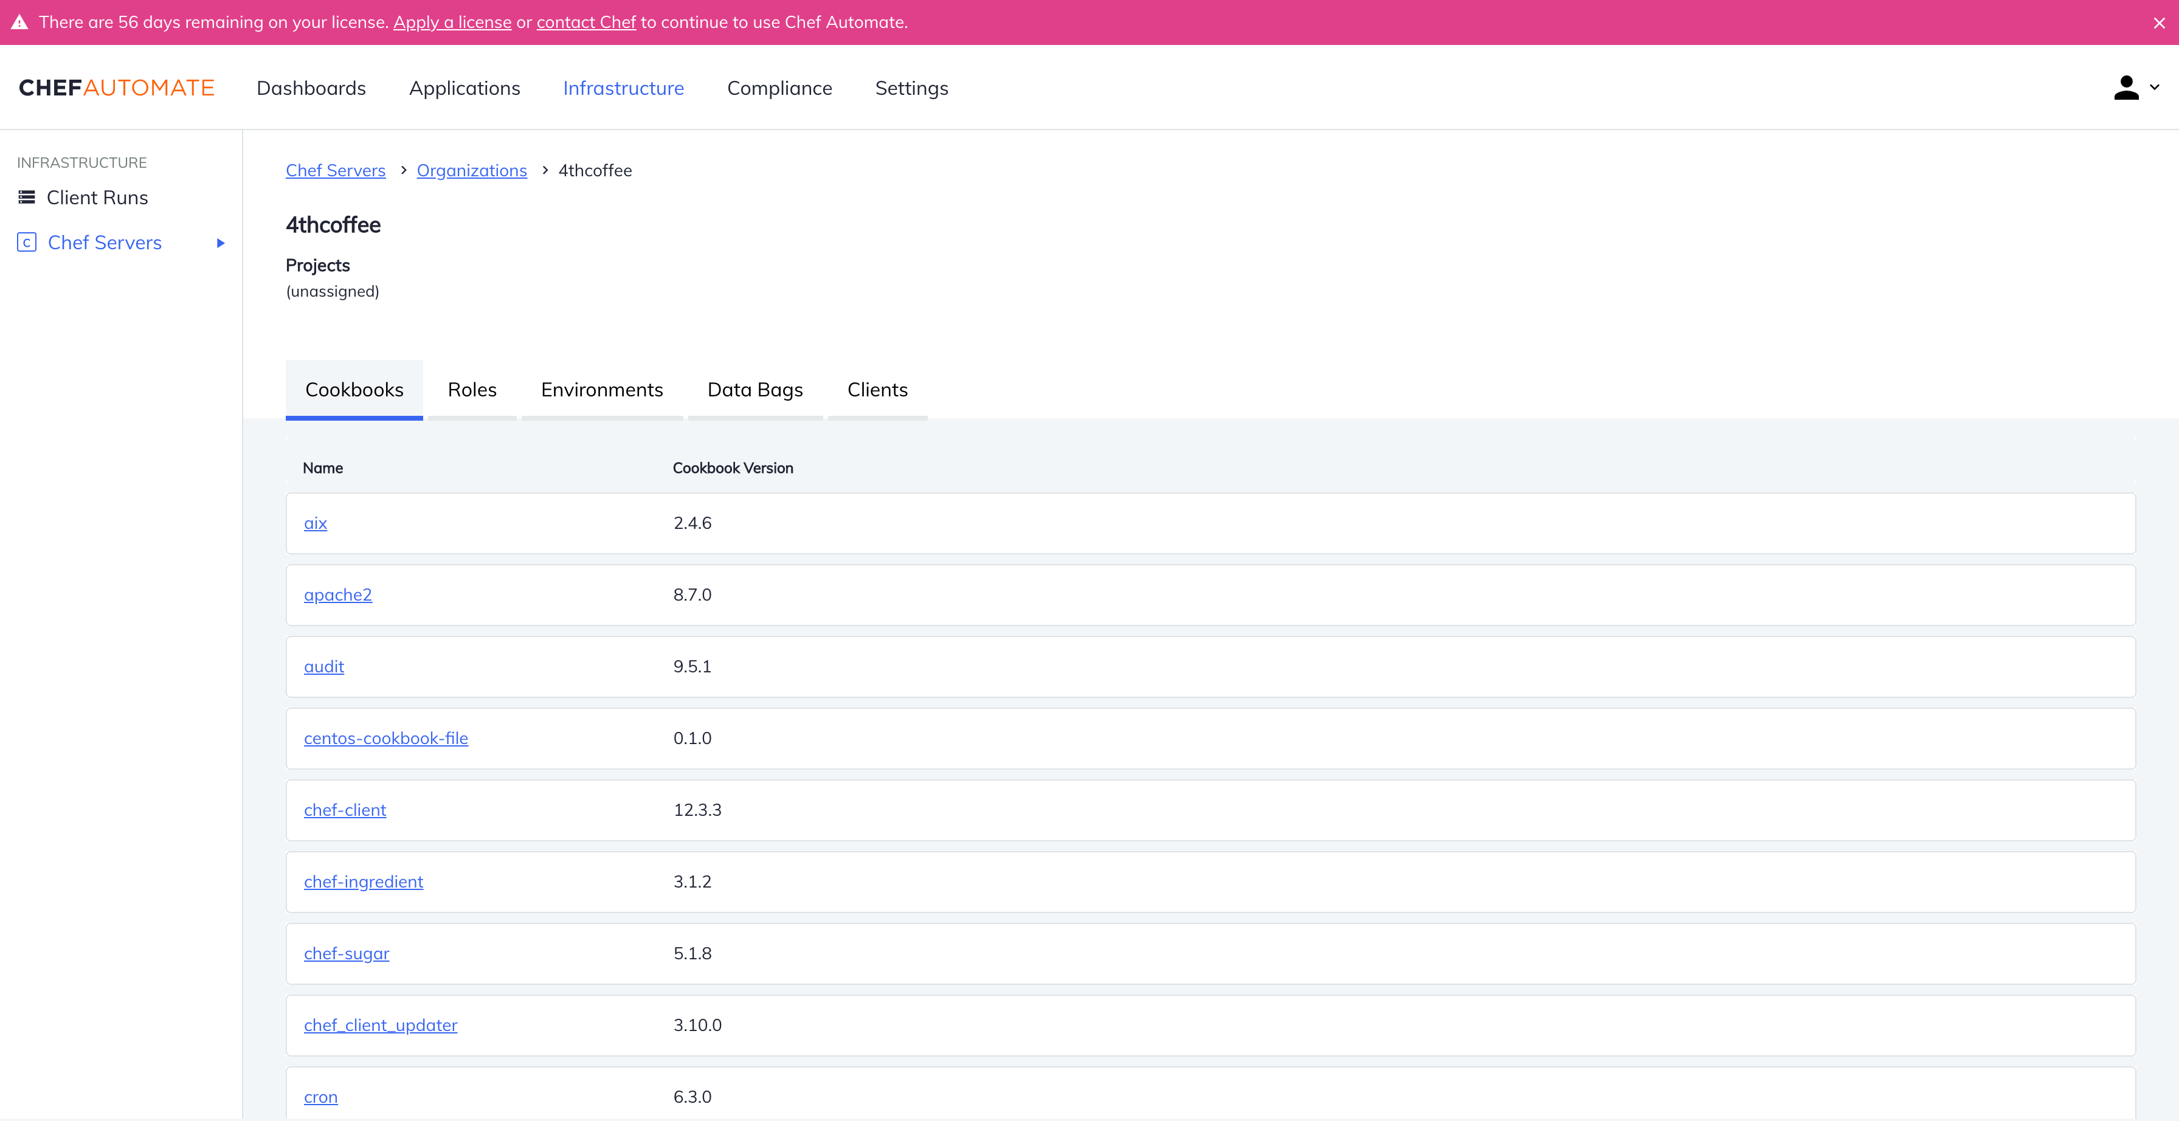Viewport: 2179px width, 1121px height.
Task: Open the user account dropdown menu
Action: coord(2155,88)
